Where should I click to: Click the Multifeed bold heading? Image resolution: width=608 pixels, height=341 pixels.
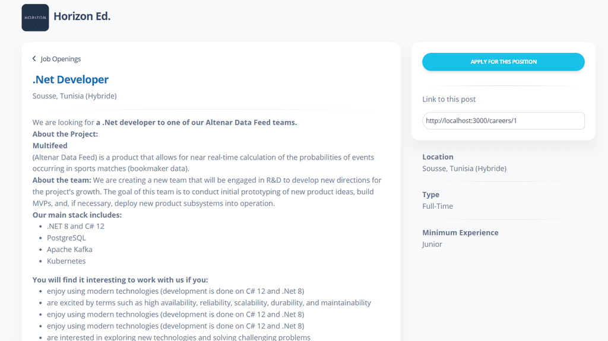[x=50, y=146]
